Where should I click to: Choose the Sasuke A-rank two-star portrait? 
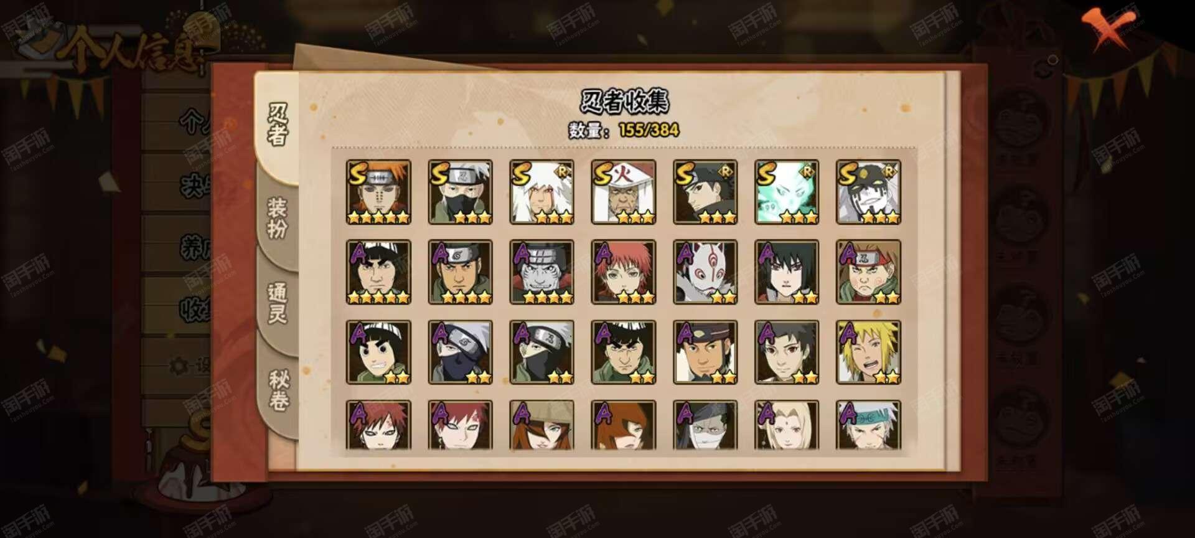click(x=787, y=272)
